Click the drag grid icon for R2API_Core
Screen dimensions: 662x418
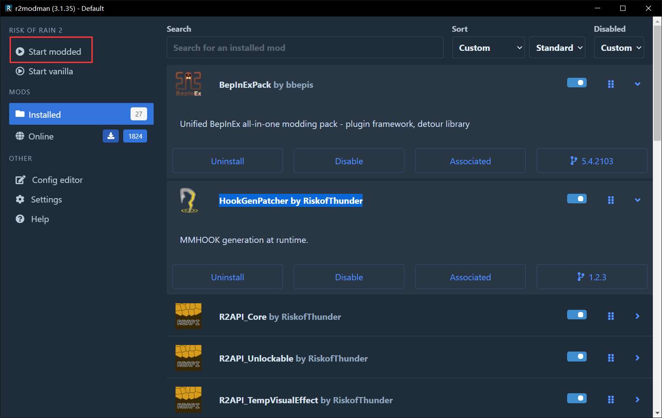click(611, 316)
